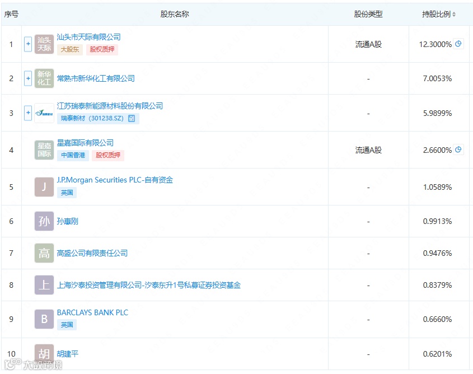Expand the 常熟市新华化工有限公司 row plus button
The width and height of the screenshot is (473, 374).
coord(28,78)
